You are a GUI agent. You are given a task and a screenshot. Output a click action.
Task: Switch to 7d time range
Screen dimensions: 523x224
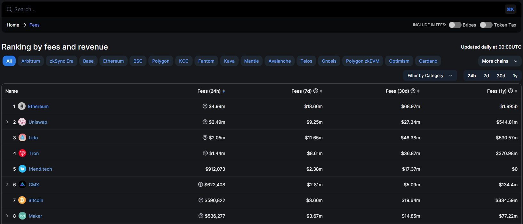tap(486, 76)
